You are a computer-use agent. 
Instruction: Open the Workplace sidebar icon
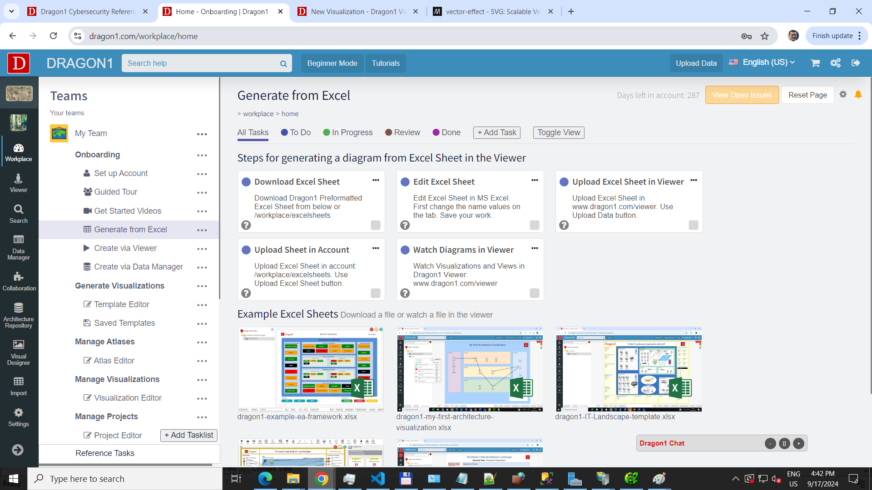[x=19, y=152]
